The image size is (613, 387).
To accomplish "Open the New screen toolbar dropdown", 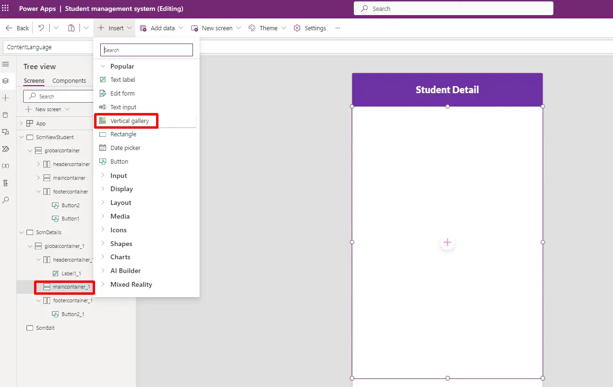I will coord(216,28).
